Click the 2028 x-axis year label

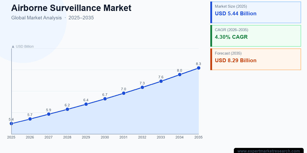67,137
